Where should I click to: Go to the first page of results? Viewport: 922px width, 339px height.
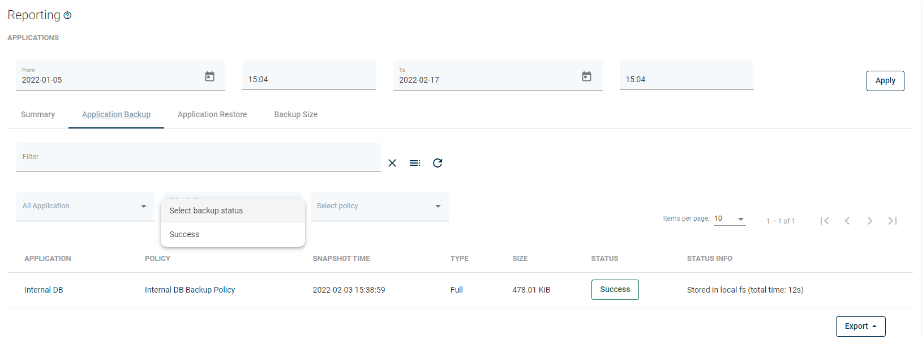click(825, 221)
